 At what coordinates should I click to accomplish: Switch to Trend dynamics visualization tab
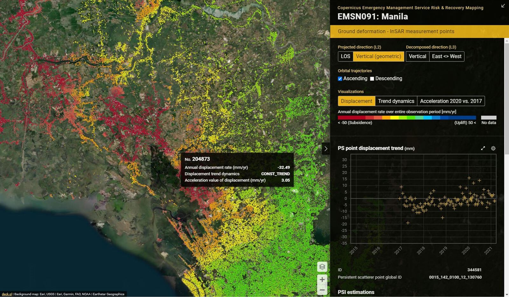pyautogui.click(x=396, y=101)
